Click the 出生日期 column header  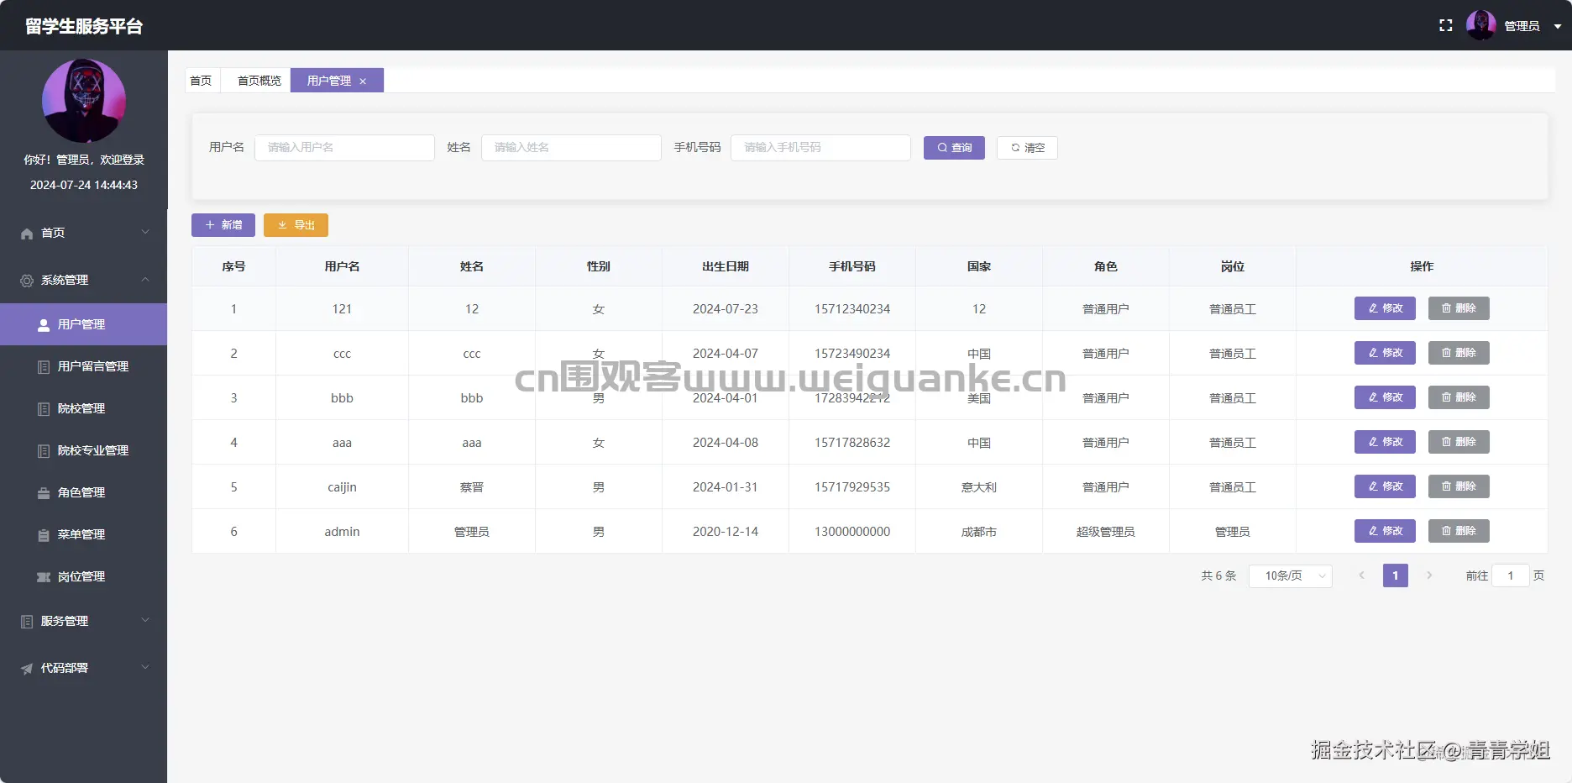pyautogui.click(x=726, y=266)
